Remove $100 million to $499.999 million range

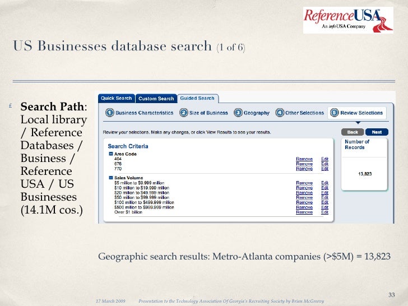(304, 202)
